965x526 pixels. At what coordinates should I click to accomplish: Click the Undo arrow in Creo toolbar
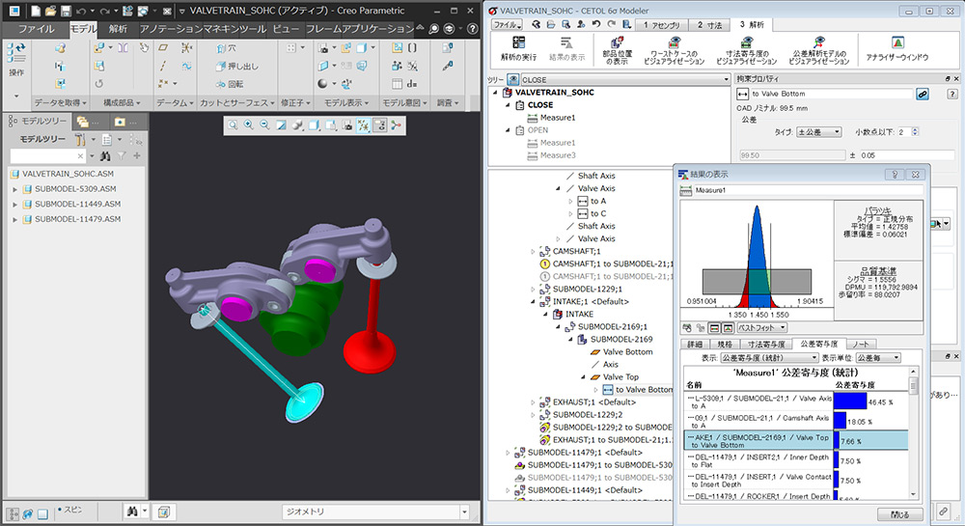tap(81, 11)
